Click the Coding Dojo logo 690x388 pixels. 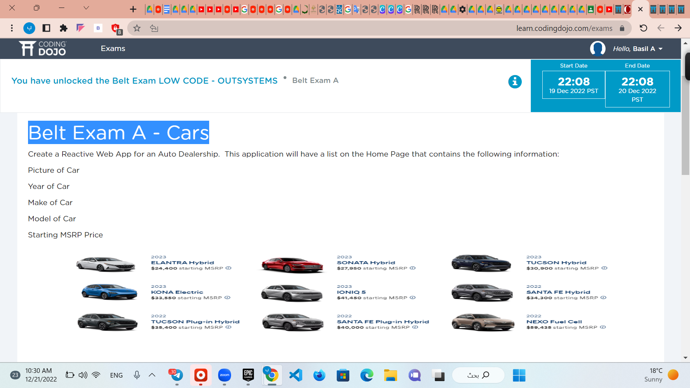coord(42,48)
